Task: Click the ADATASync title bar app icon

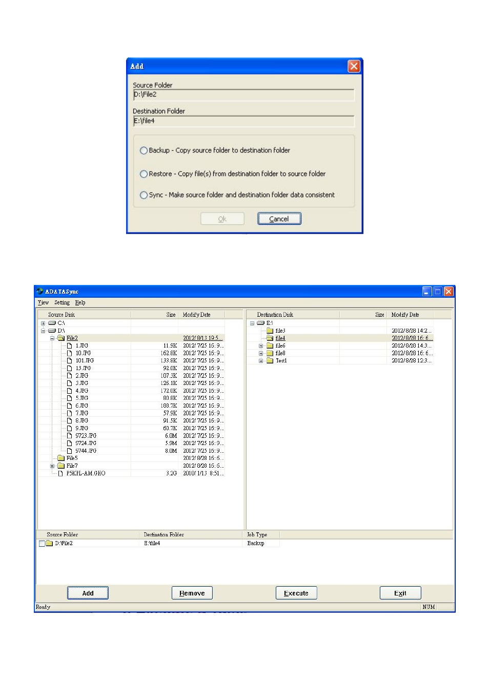Action: click(x=40, y=291)
